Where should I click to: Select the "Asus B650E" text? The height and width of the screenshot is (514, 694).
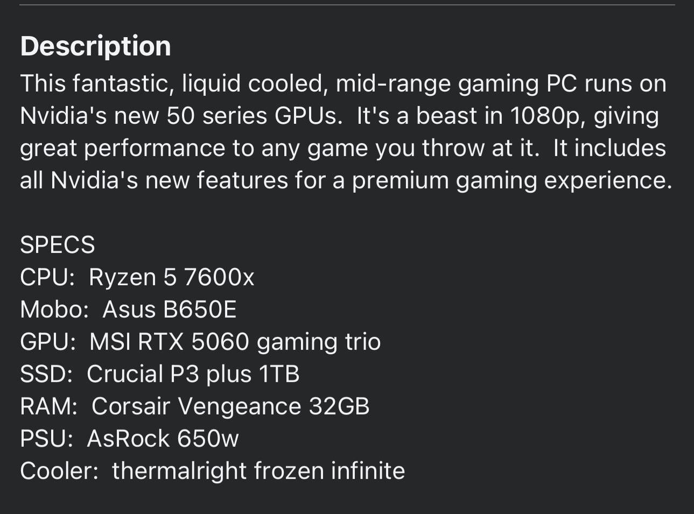coord(170,309)
